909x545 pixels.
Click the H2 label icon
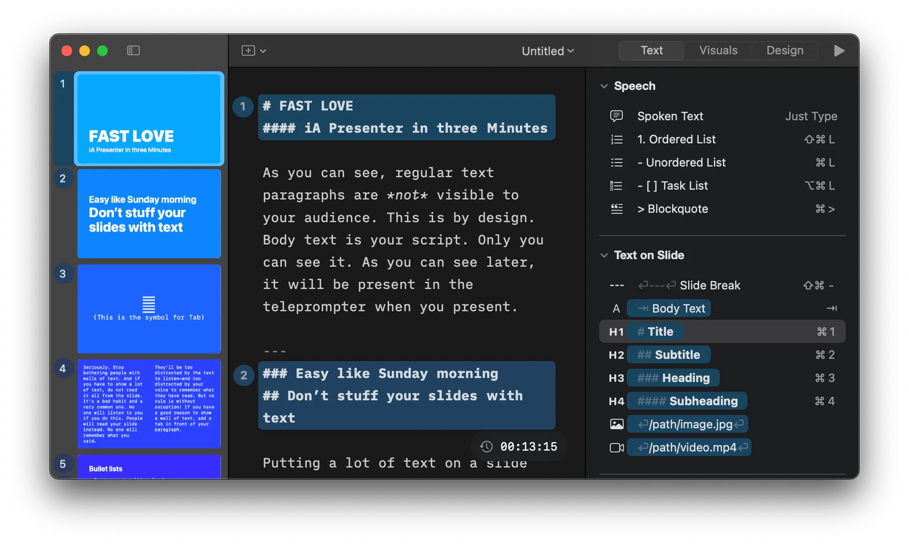coord(616,355)
